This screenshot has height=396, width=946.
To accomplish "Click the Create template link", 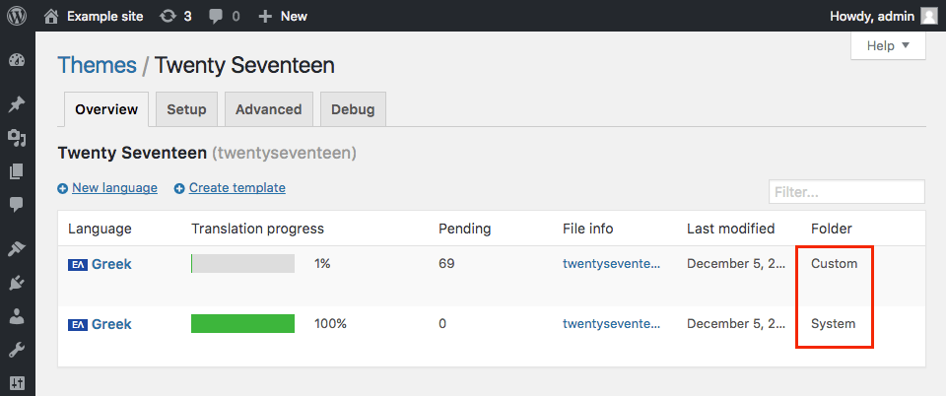I will pos(236,188).
